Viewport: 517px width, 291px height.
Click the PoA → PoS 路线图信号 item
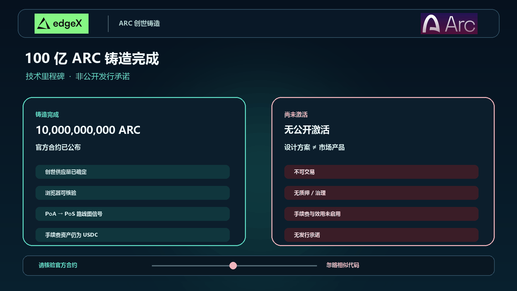(x=132, y=214)
